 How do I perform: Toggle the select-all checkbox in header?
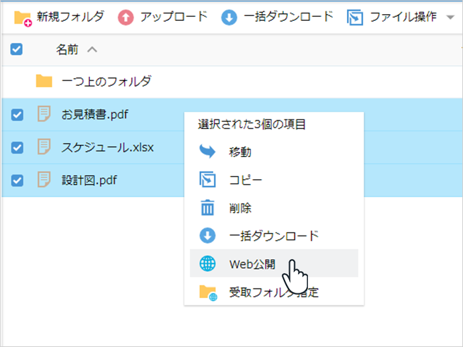coord(16,49)
